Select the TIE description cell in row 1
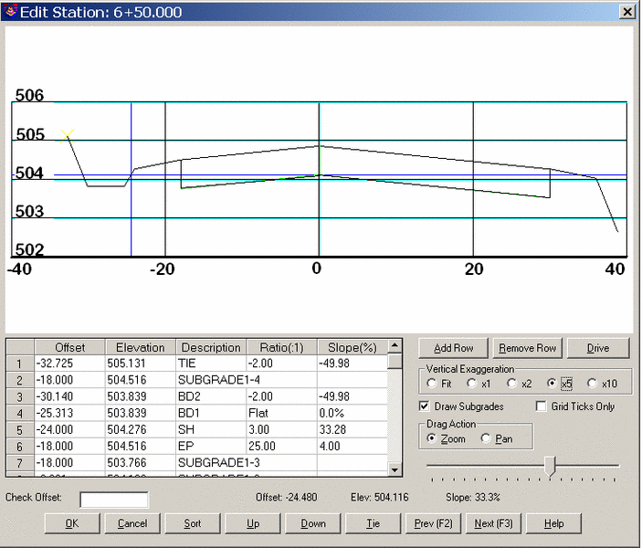The image size is (642, 548). [x=211, y=363]
